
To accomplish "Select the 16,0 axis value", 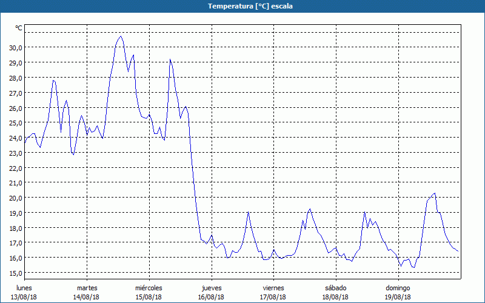I will [x=16, y=258].
